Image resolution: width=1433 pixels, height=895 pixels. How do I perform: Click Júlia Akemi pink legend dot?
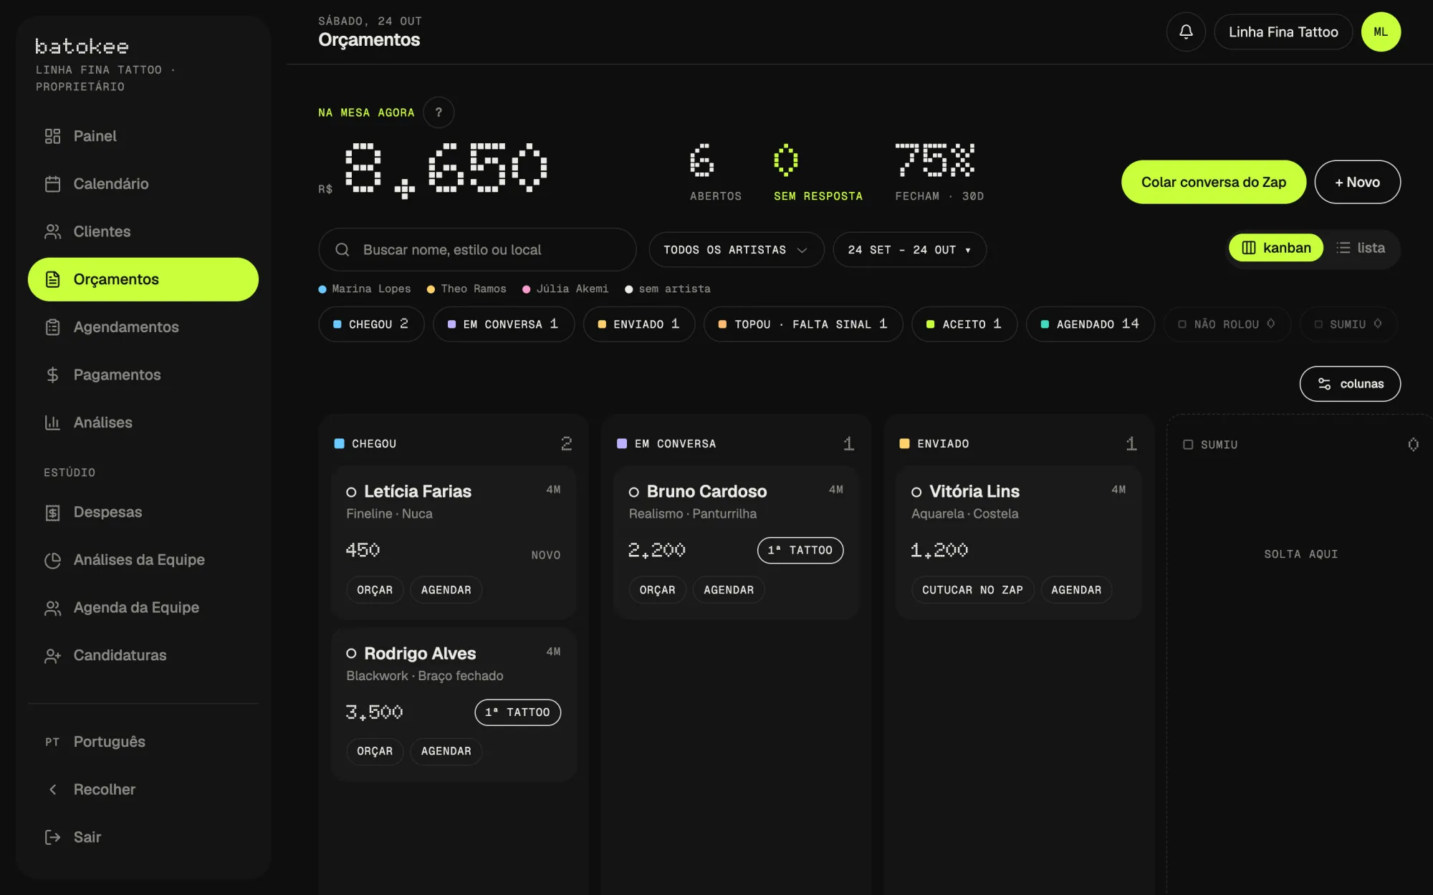click(x=527, y=289)
